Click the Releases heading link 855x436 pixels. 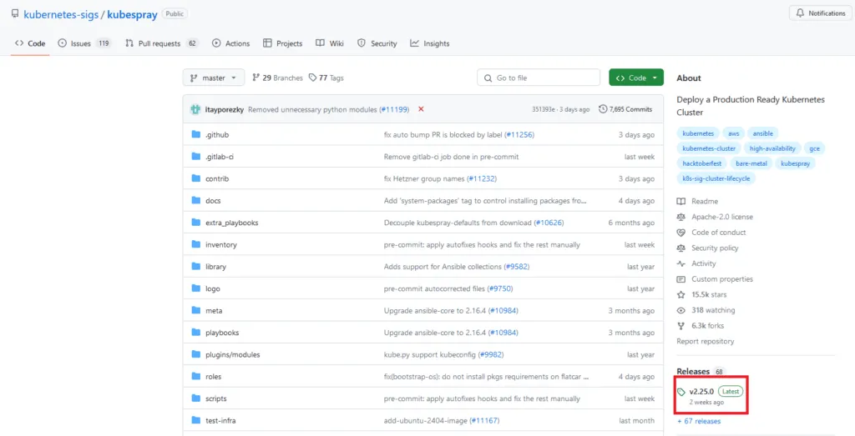693,371
